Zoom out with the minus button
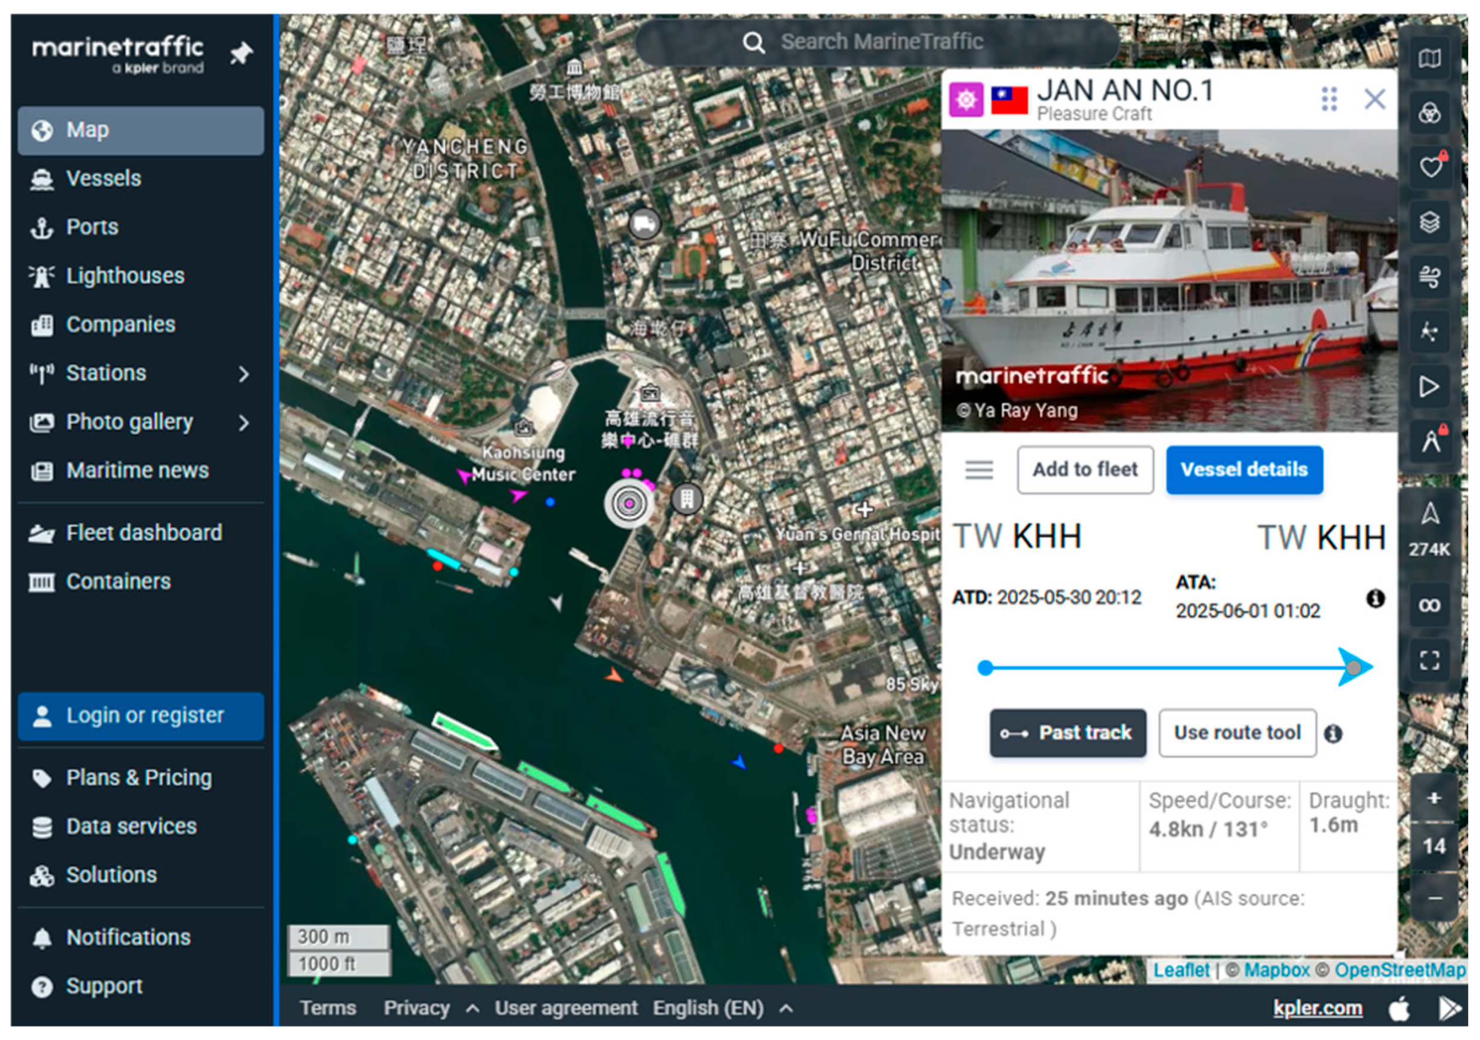The image size is (1480, 1040). (1434, 898)
